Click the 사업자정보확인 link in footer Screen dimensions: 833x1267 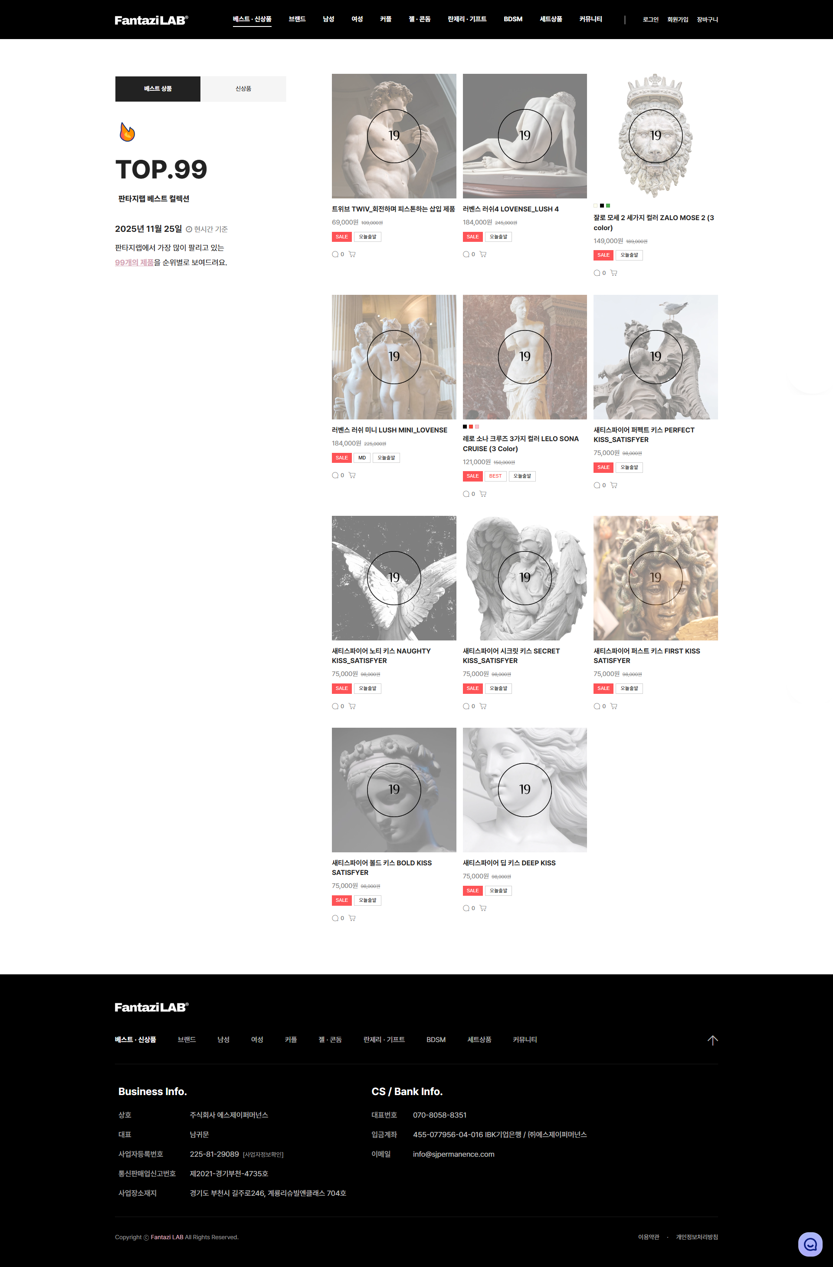(263, 1154)
